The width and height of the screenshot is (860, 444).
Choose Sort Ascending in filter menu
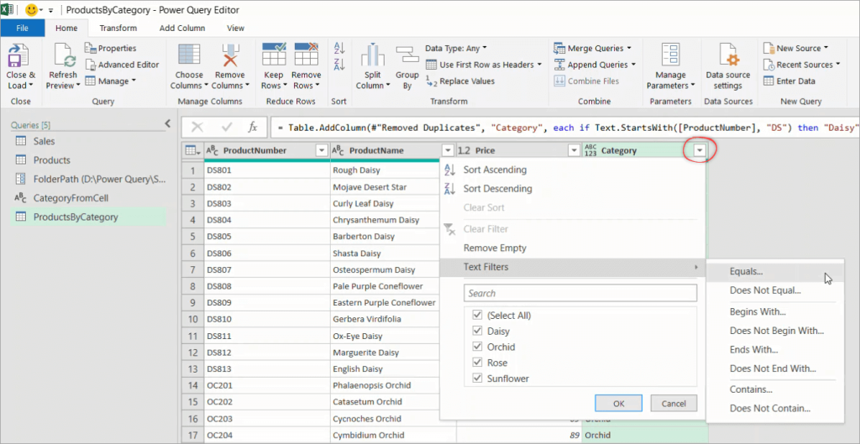tap(495, 170)
